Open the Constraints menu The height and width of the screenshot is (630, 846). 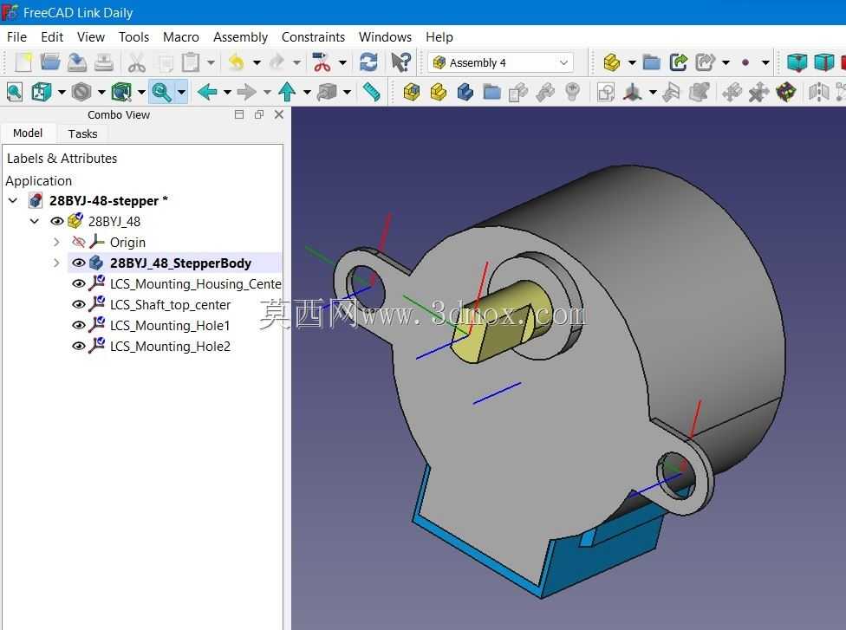pyautogui.click(x=313, y=37)
